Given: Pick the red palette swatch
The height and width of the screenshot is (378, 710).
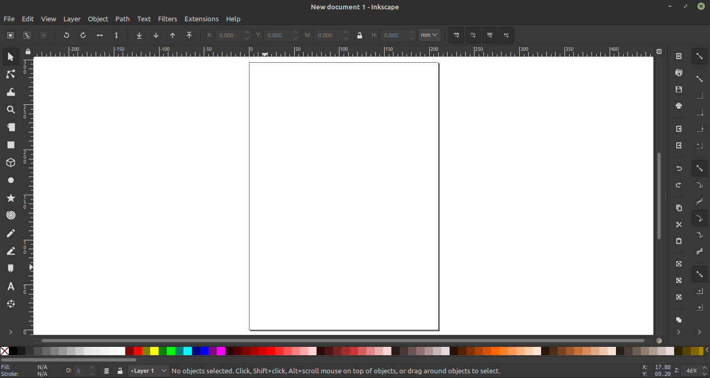Looking at the screenshot, I should pyautogui.click(x=138, y=351).
